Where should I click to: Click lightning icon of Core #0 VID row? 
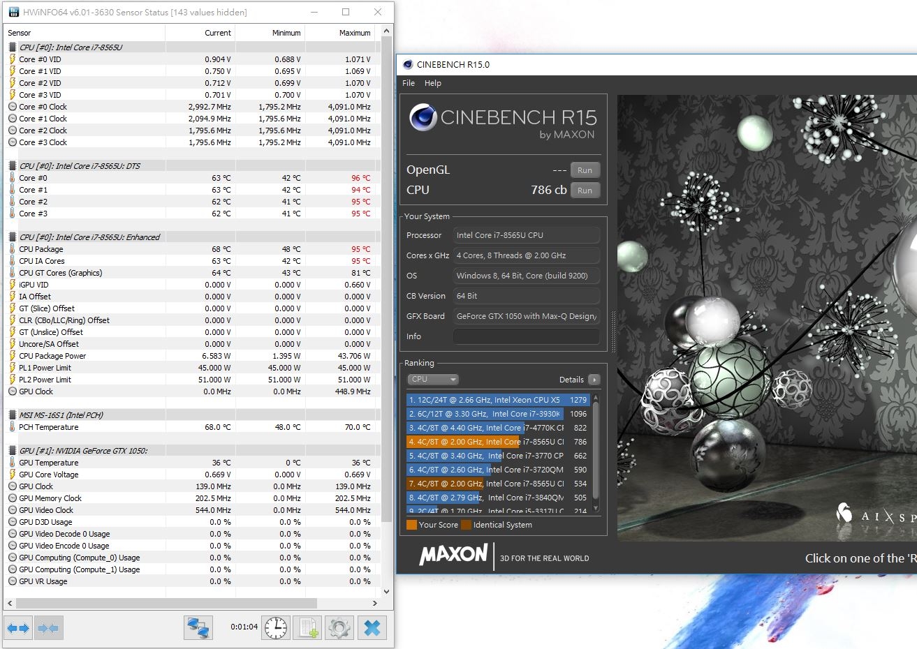[12, 59]
